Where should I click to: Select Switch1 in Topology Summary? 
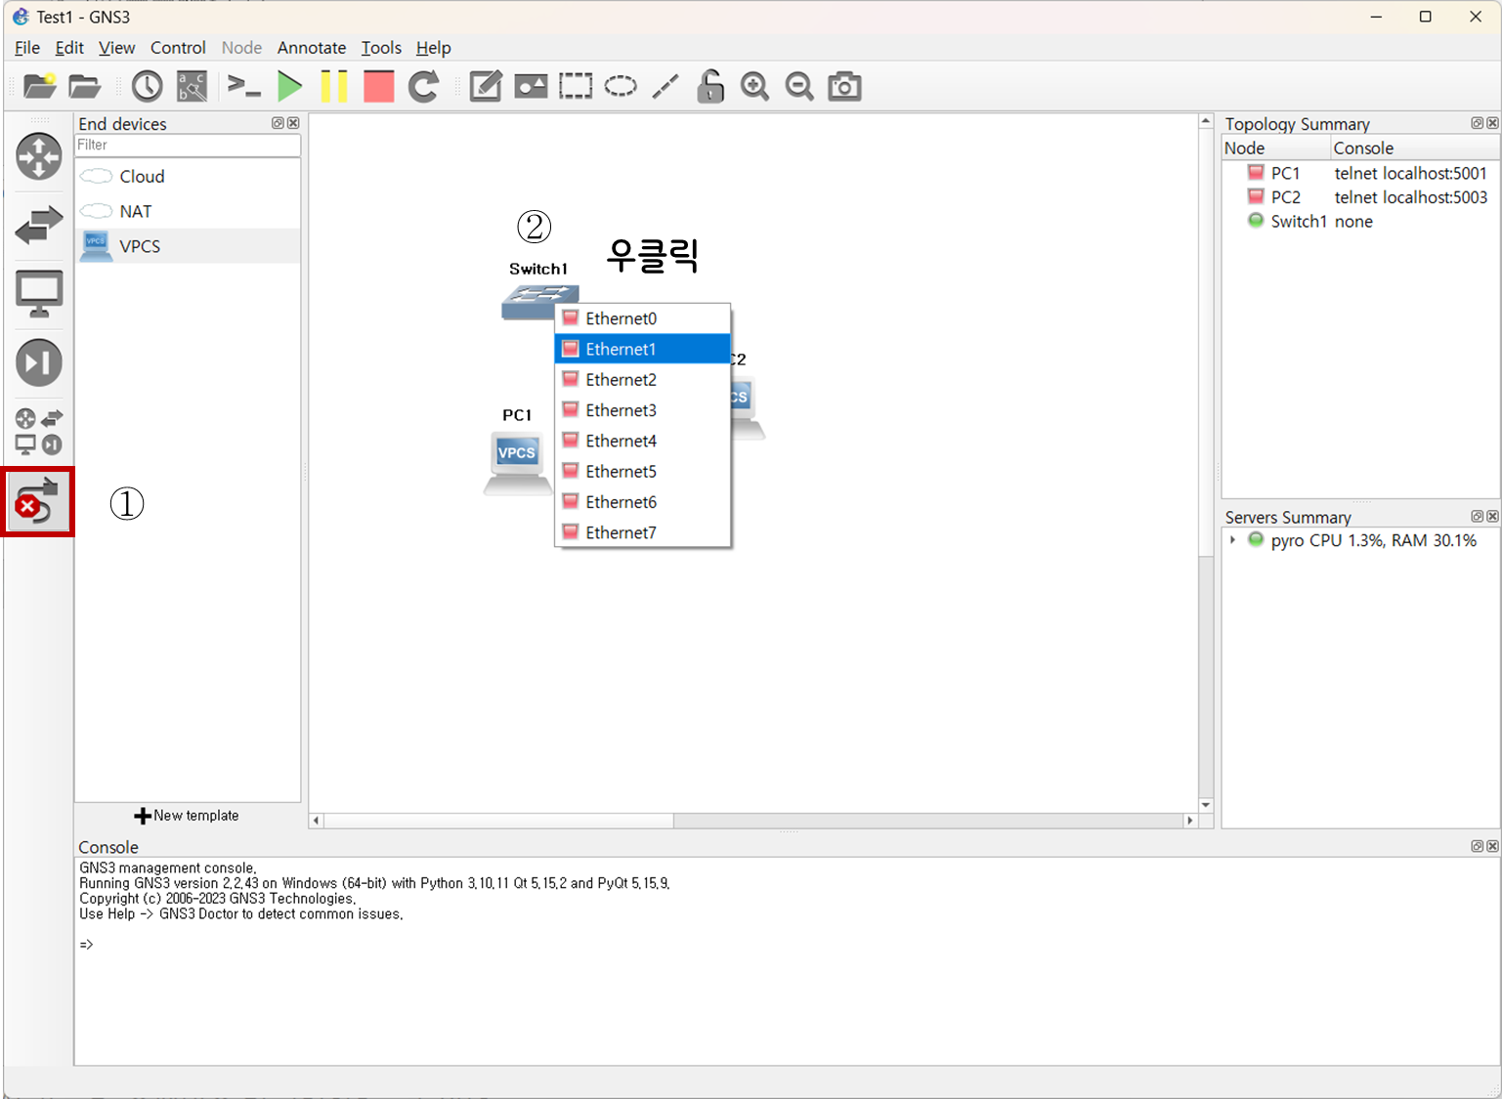[1299, 222]
